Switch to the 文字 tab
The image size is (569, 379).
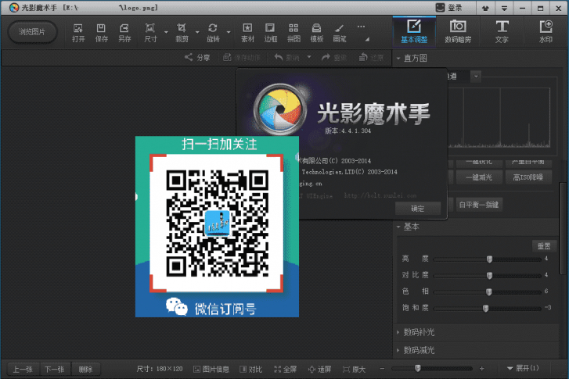[x=502, y=31]
